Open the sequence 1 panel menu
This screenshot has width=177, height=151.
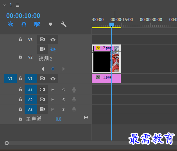tap(18, 5)
